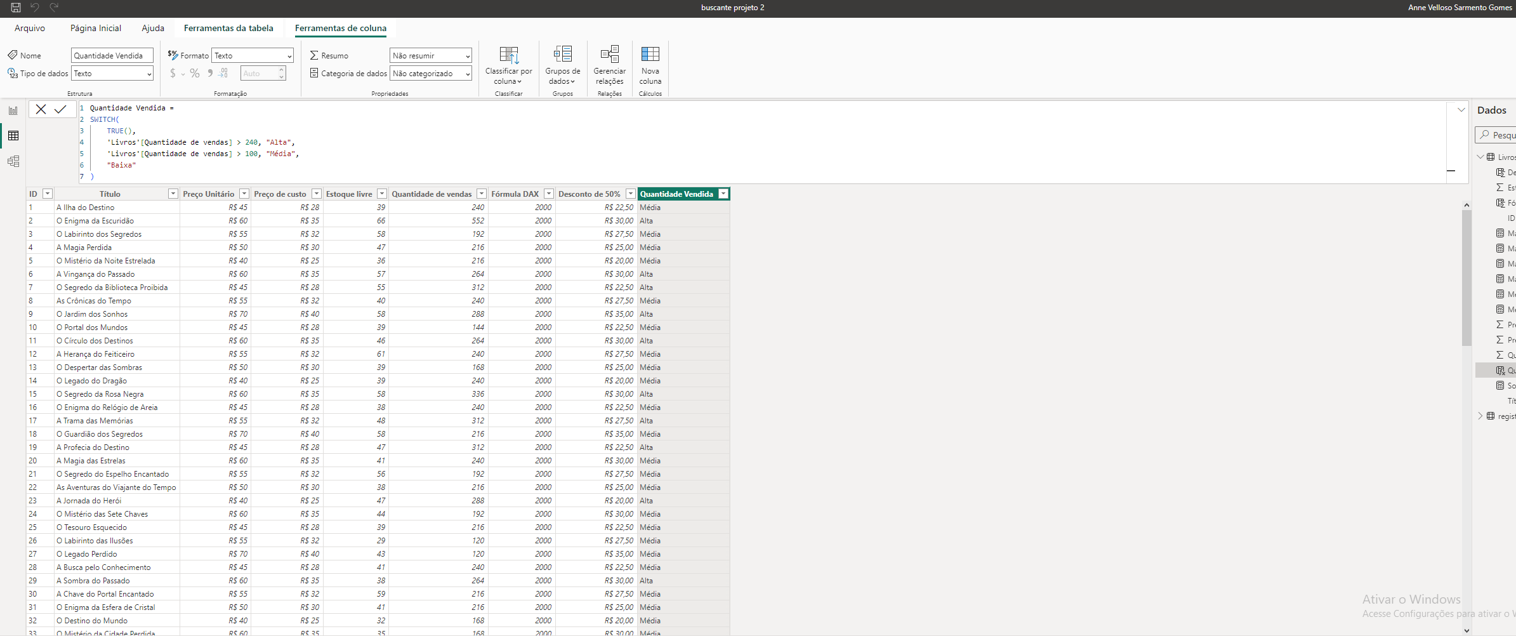Collapse the Livros table tree
Image resolution: width=1516 pixels, height=636 pixels.
pos(1480,157)
